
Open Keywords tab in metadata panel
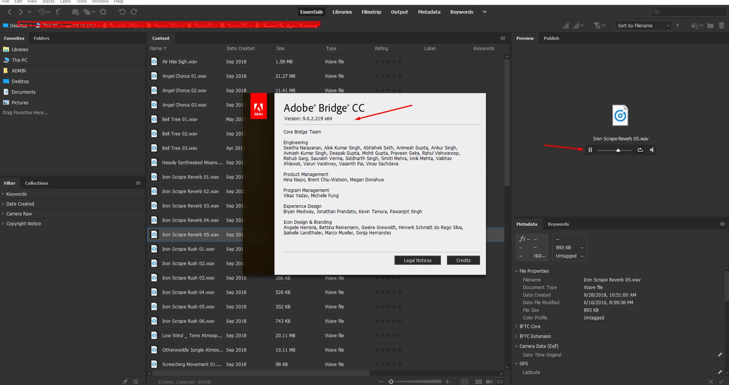coord(558,224)
